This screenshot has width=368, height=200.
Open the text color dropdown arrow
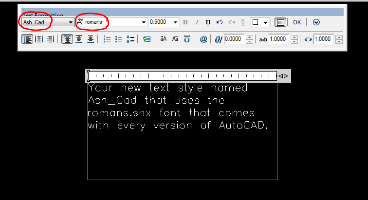[x=265, y=22]
